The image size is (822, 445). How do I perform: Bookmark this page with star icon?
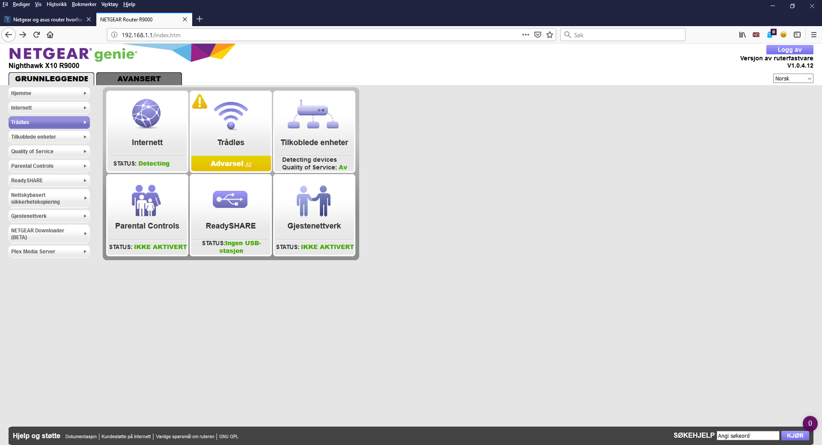550,35
